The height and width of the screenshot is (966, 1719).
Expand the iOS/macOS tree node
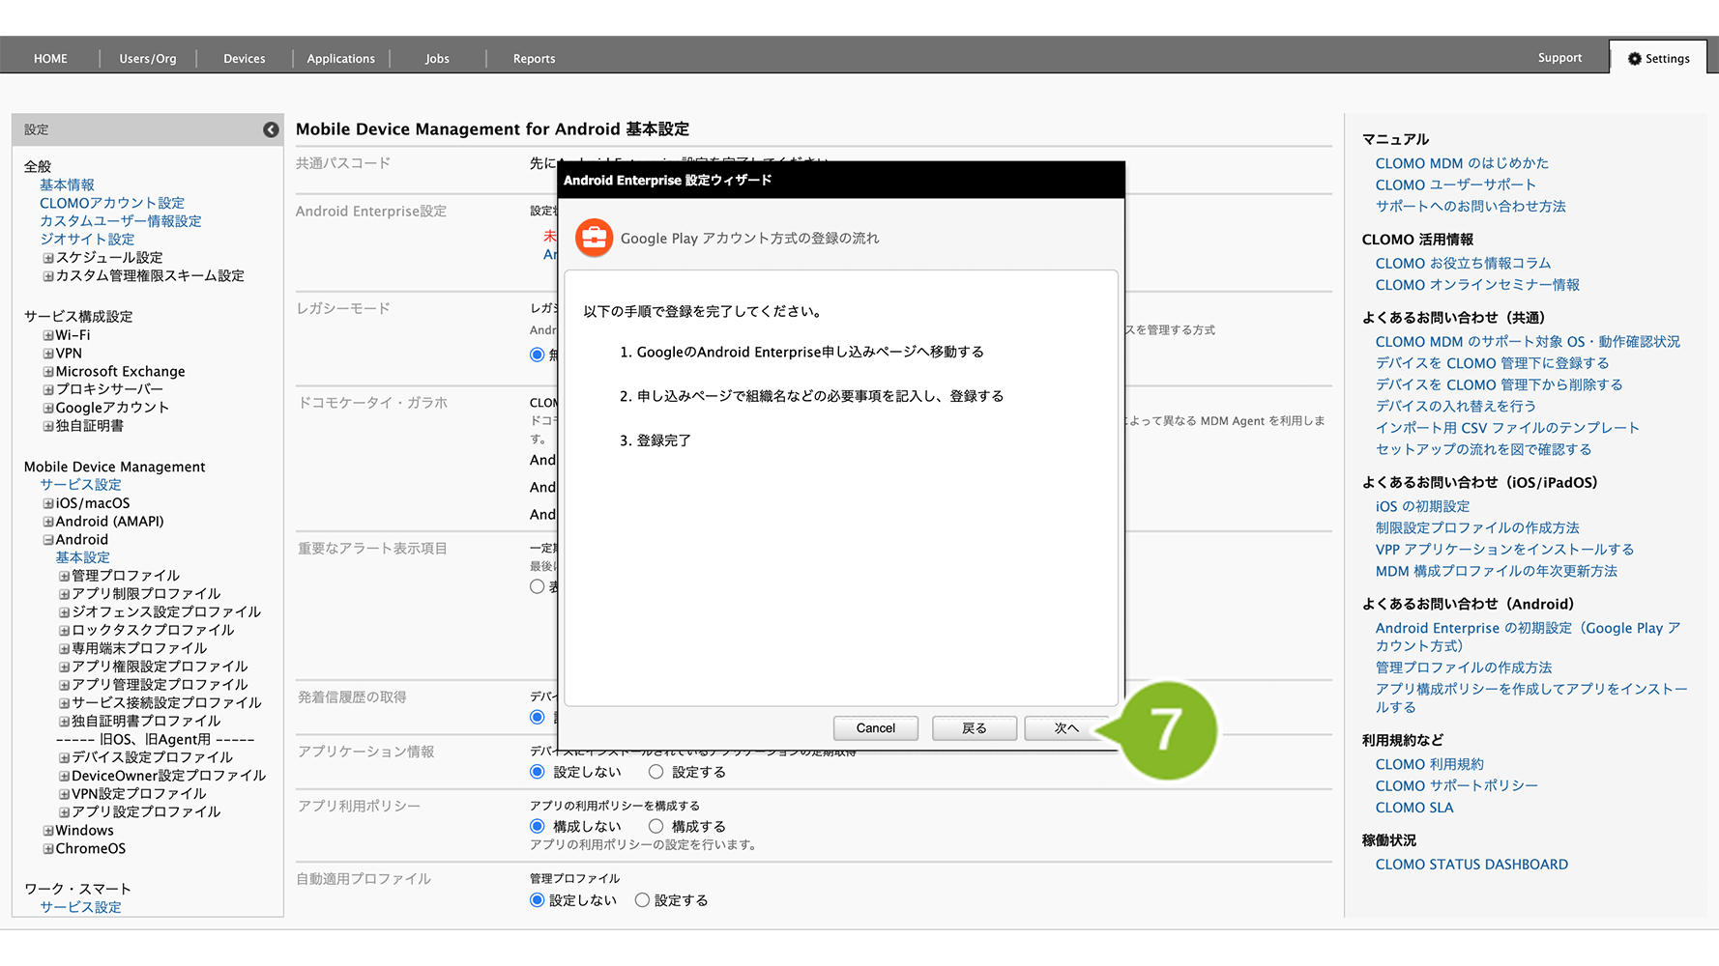[x=47, y=503]
